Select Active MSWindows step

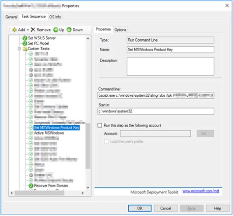49,133
